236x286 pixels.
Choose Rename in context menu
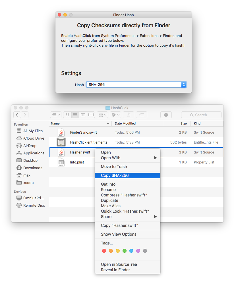pyautogui.click(x=127, y=190)
